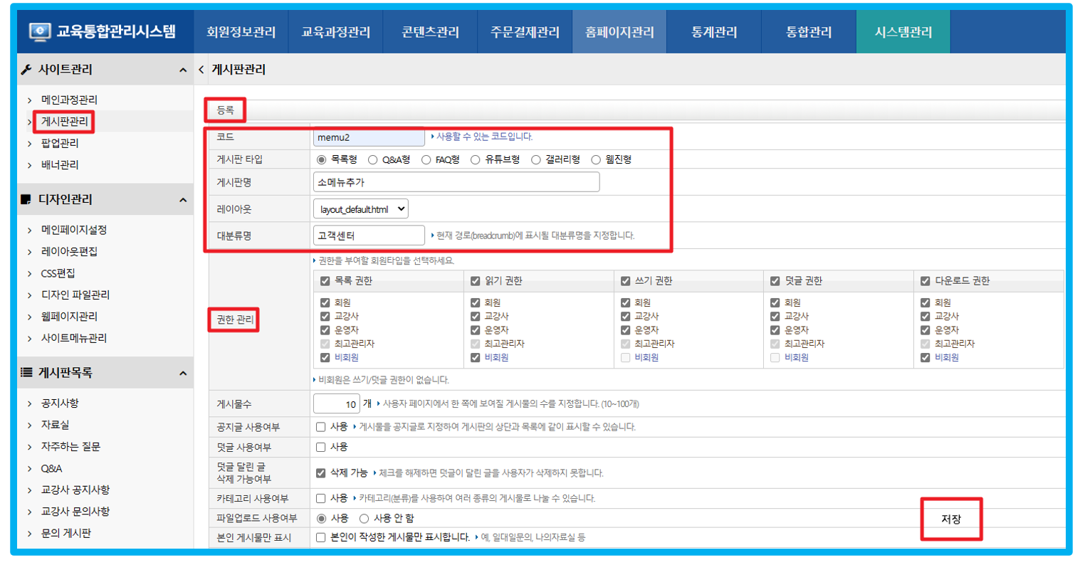Click the 교육통합관리시스템 monitor logo icon
The width and height of the screenshot is (1080, 565).
(x=40, y=31)
